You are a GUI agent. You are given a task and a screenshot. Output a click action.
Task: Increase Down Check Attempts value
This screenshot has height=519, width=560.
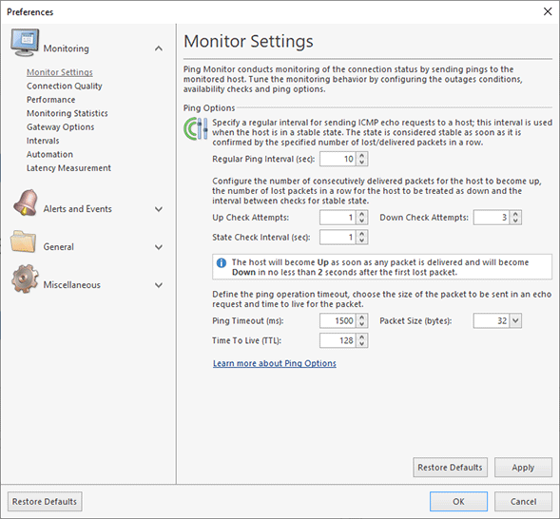[x=515, y=214]
